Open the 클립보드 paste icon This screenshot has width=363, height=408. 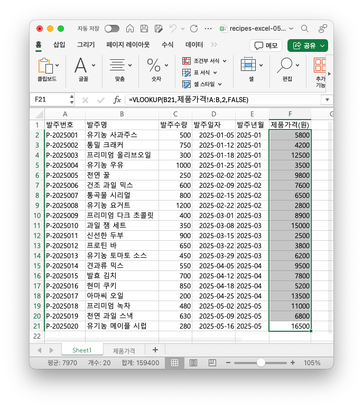point(46,66)
